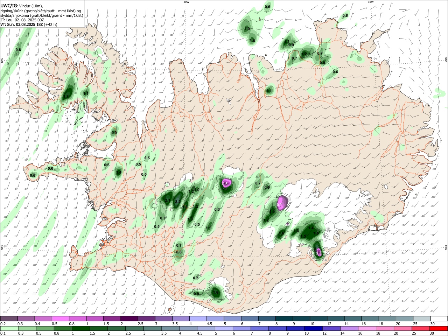Pick the dark teal snow swatch between 8 and 9
This screenshot has height=336, width=448.
[x=284, y=319]
